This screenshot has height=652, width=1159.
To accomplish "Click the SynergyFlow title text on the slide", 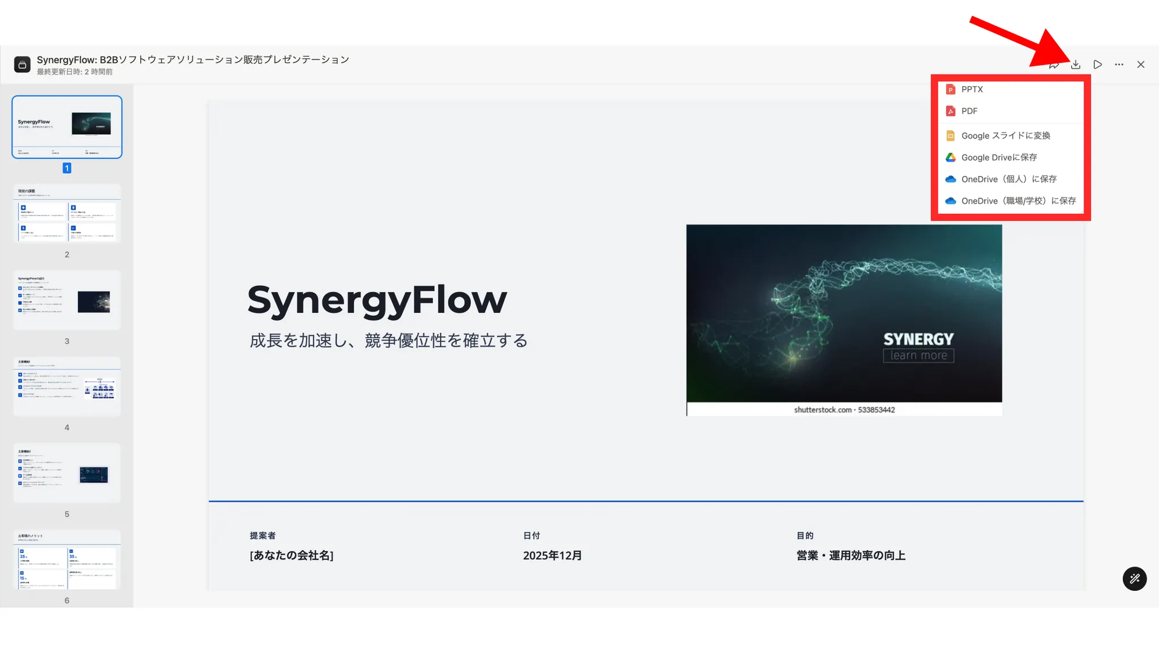I will 377,300.
